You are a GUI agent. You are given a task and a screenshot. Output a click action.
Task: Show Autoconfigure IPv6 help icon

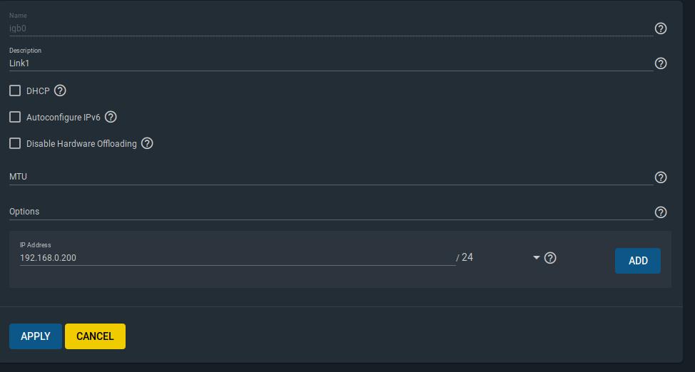(x=111, y=117)
